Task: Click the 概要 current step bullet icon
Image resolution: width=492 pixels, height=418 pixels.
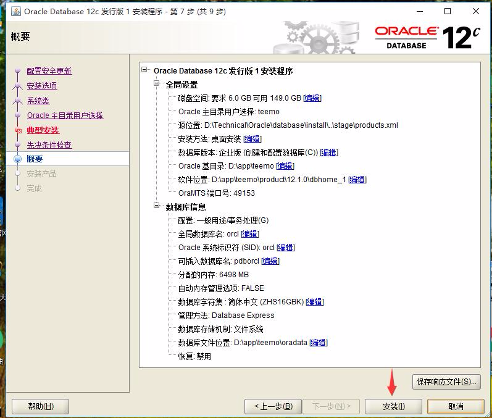Action: tap(18, 159)
